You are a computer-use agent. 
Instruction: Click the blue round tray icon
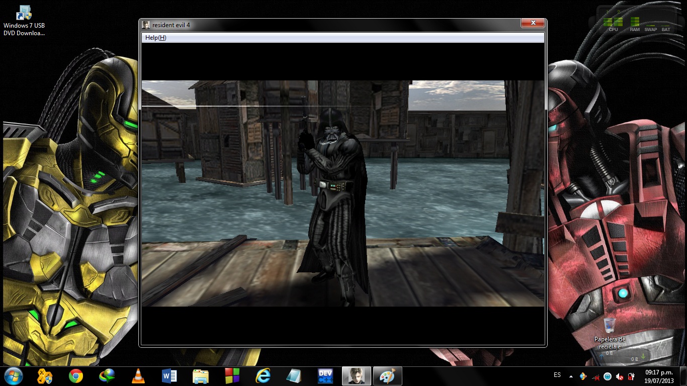[608, 376]
